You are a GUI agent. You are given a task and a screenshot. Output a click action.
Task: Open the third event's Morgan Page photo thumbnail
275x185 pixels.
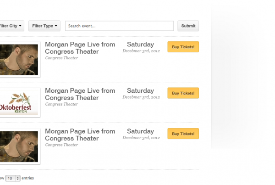click(x=19, y=146)
